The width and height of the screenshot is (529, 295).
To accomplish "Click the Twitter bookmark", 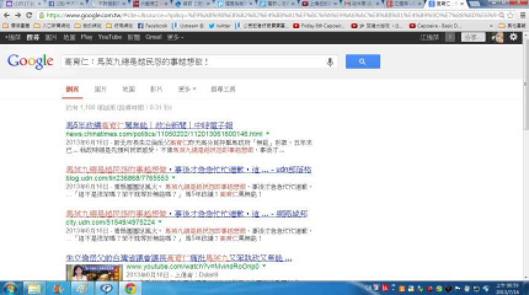I will pyautogui.click(x=220, y=26).
